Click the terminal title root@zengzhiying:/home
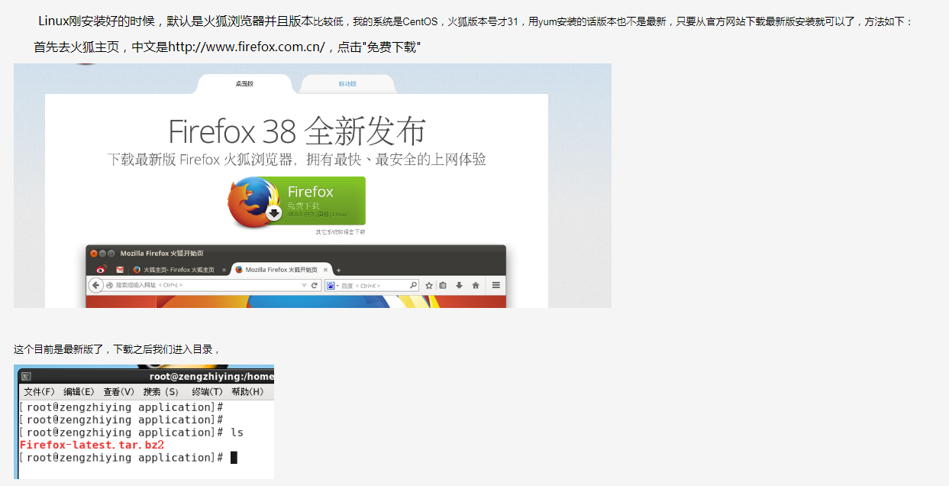 (211, 376)
